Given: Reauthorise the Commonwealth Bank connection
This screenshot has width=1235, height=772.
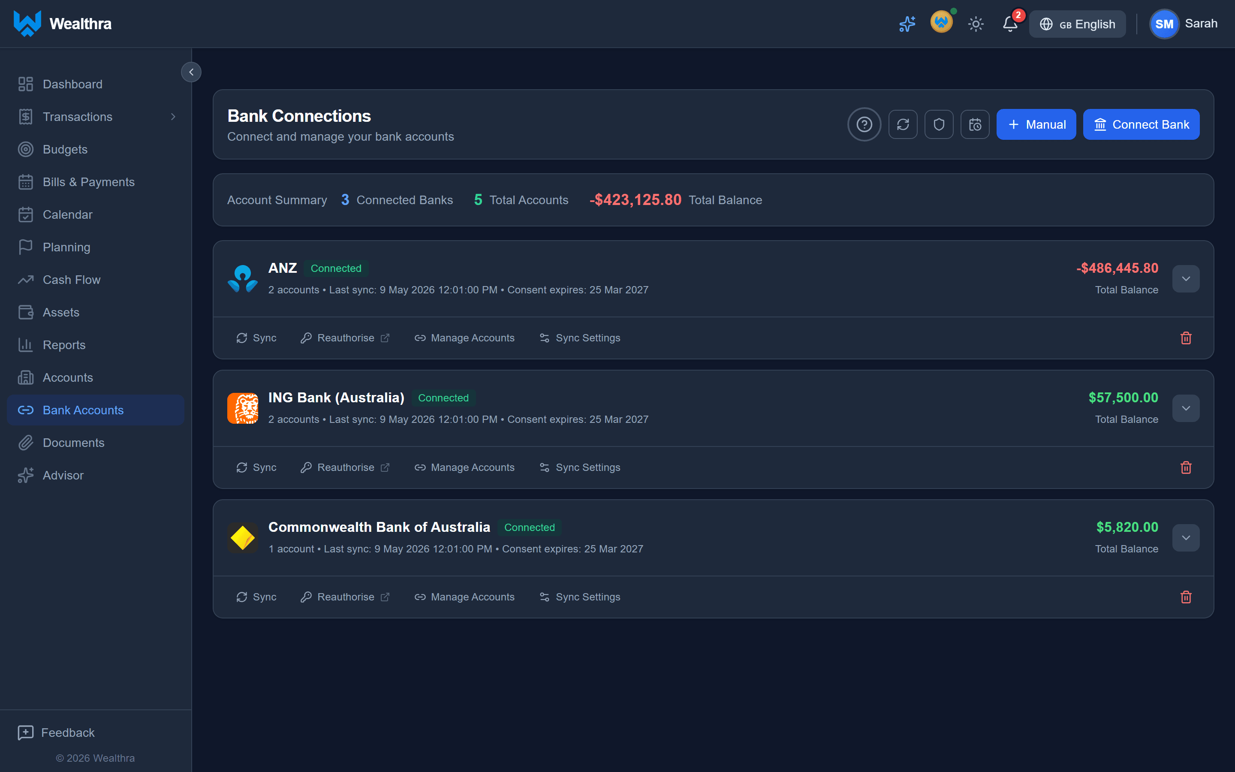Looking at the screenshot, I should [x=346, y=597].
